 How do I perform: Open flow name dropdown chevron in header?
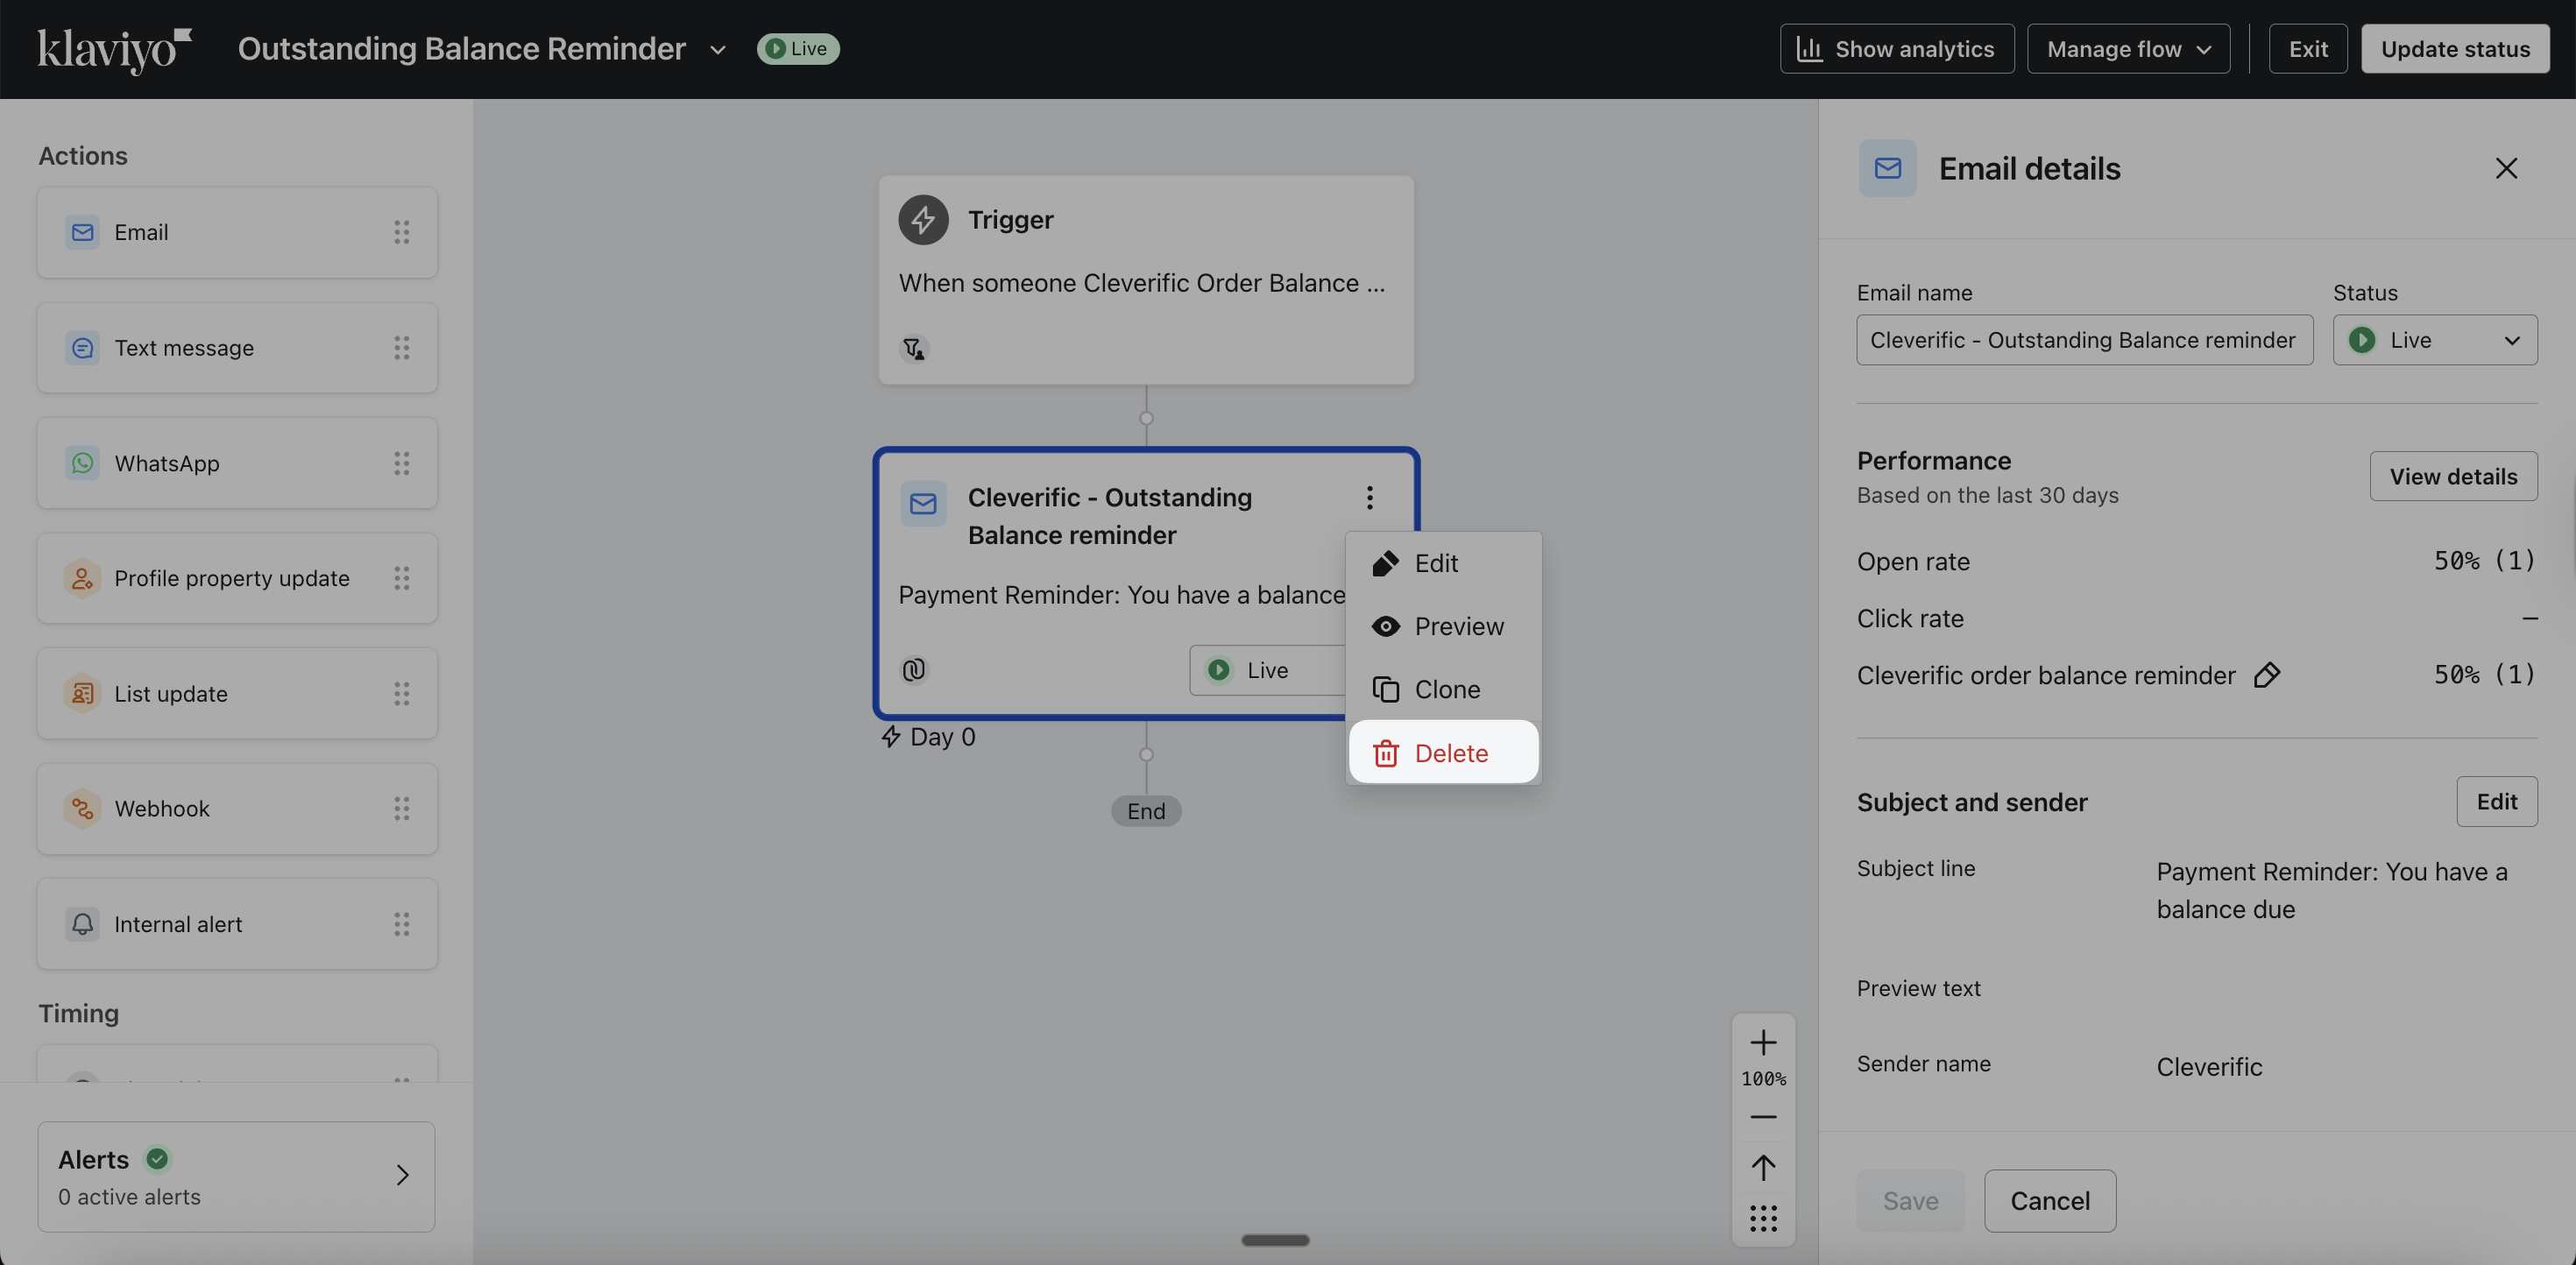tap(717, 49)
